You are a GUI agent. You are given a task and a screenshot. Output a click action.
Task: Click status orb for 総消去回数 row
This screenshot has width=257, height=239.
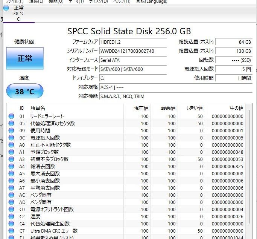point(11,167)
